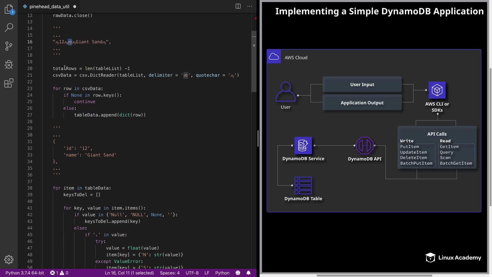This screenshot has height=277, width=492.
Task: Select the Python 3.7.4 64-bit interpreter
Action: [x=25, y=273]
